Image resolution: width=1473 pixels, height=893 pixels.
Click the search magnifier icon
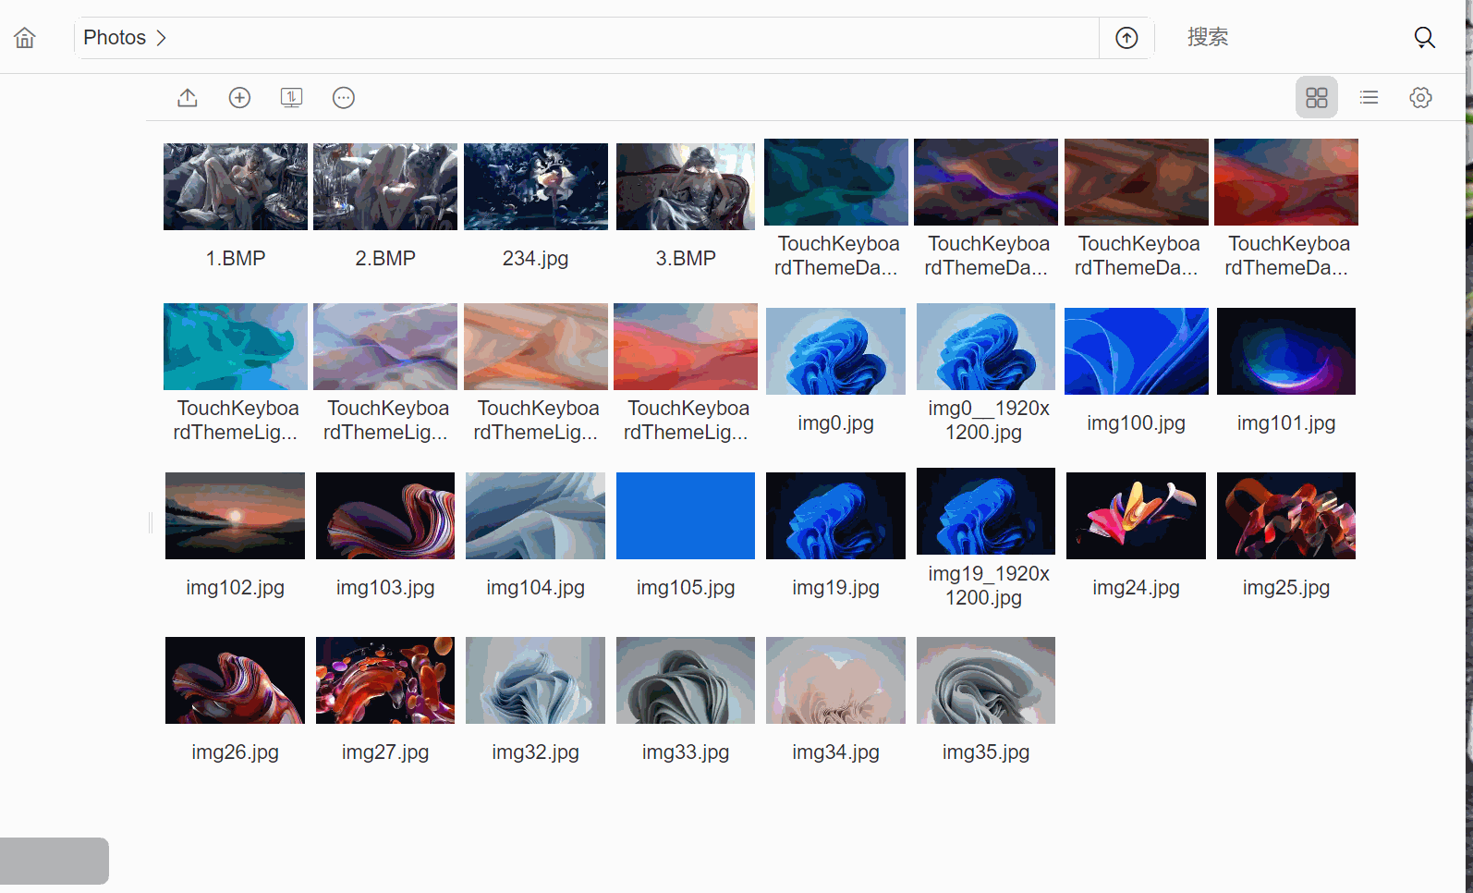click(x=1424, y=38)
